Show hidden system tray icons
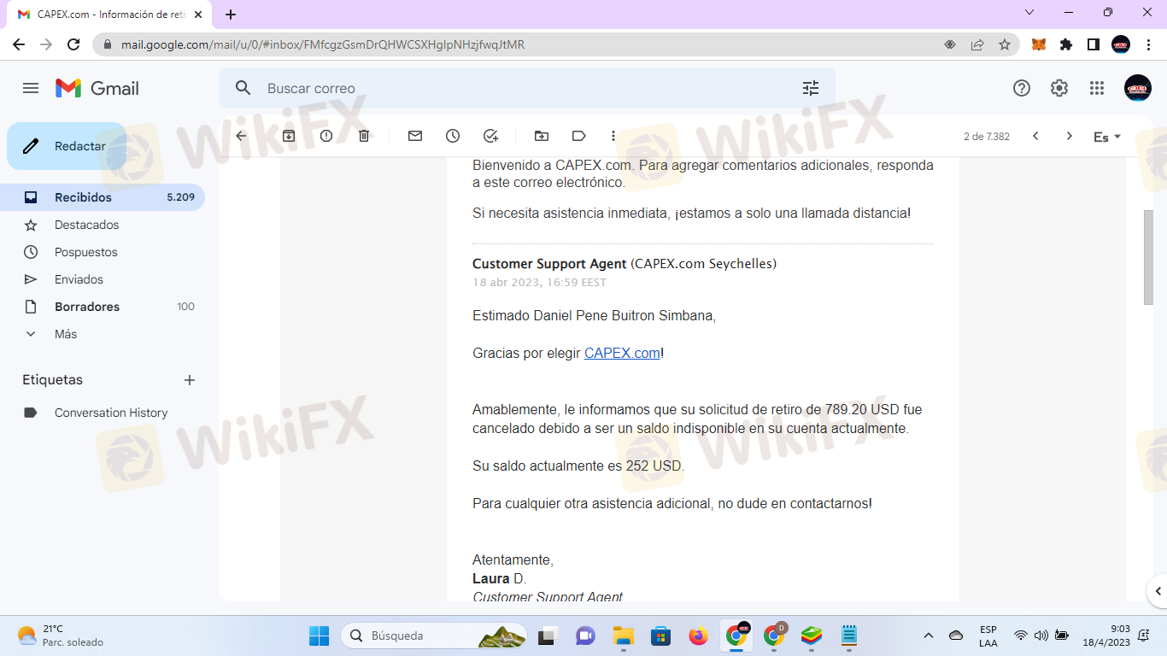 (929, 635)
